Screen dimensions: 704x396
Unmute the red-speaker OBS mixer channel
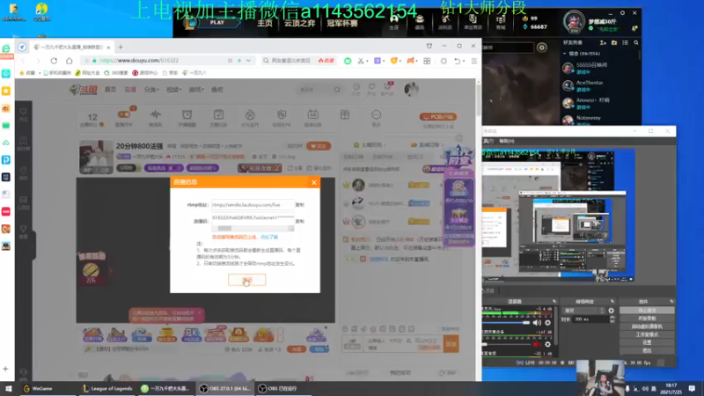click(537, 344)
